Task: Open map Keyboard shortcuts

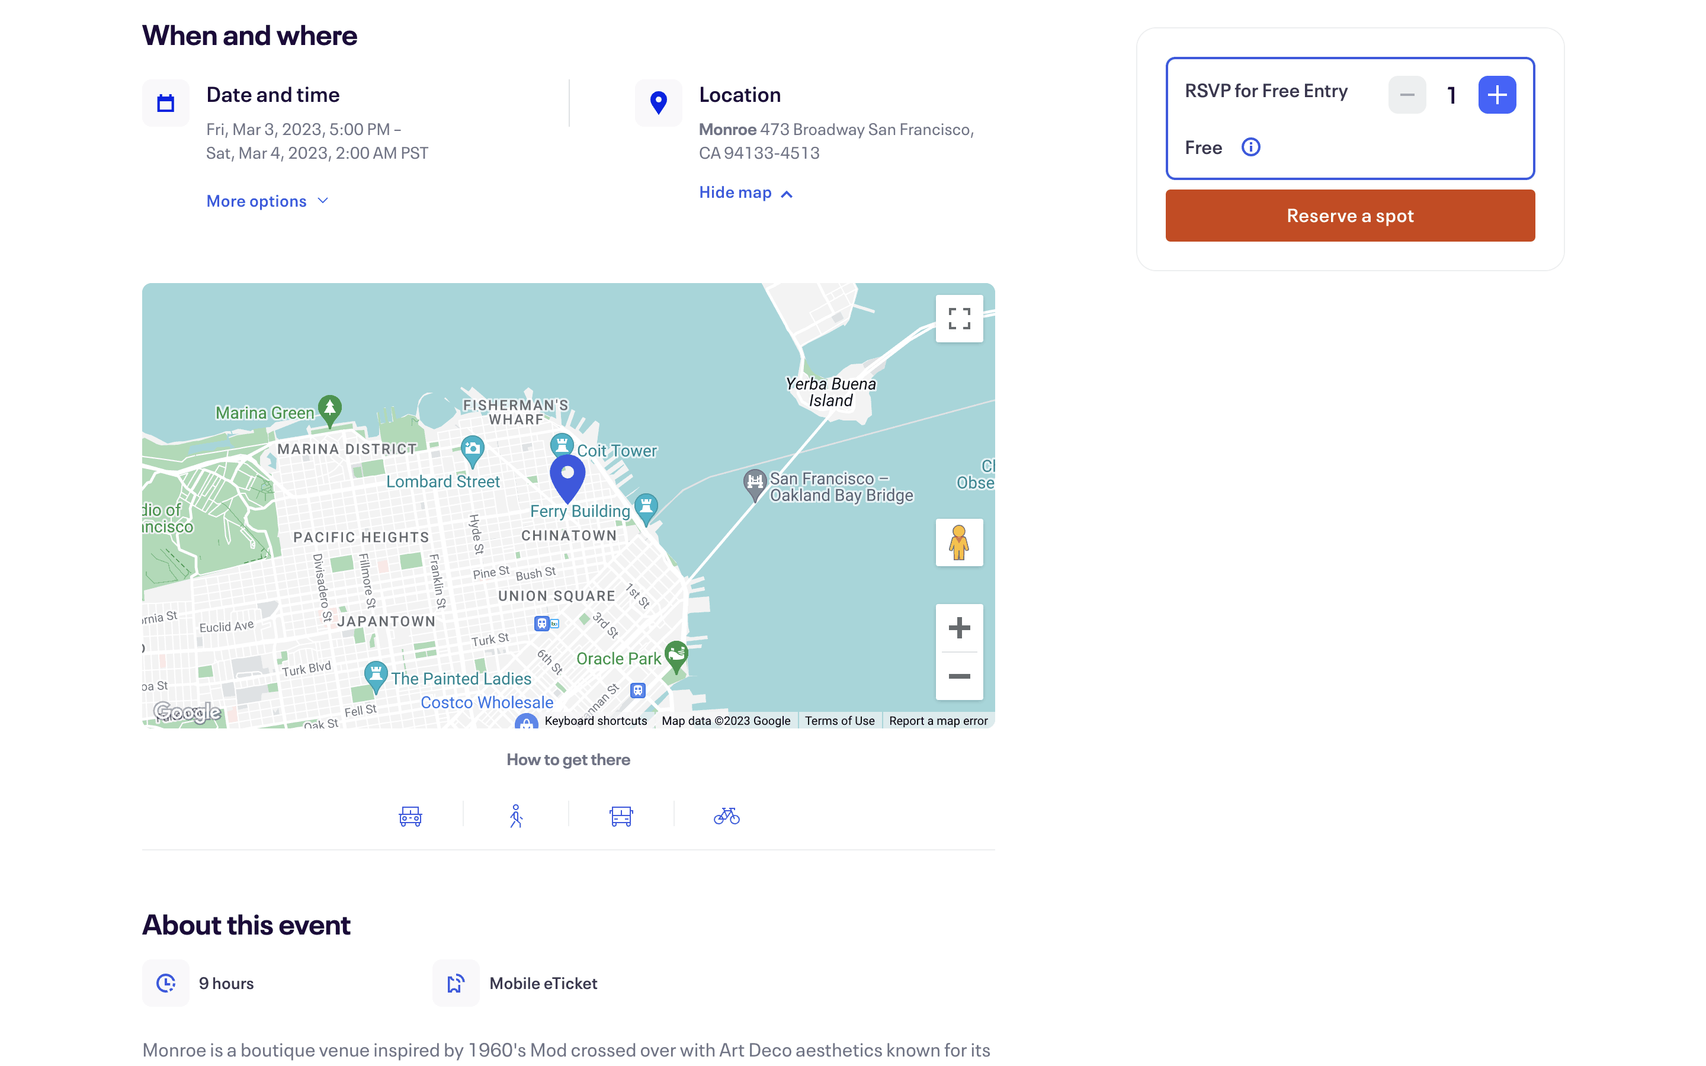Action: click(x=596, y=721)
